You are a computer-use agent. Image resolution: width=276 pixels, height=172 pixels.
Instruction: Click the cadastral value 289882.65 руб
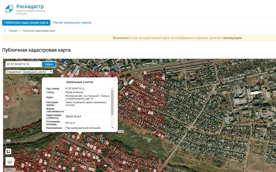[73, 117]
